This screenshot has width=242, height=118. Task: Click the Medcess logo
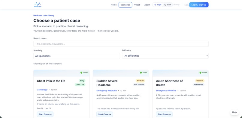pos(38,4)
